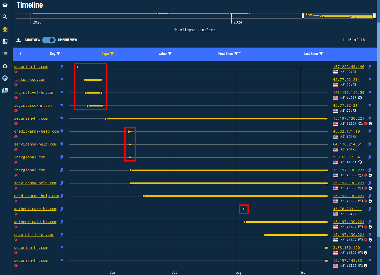
Task: Click left handle of overview timeline range
Action: point(303,16)
